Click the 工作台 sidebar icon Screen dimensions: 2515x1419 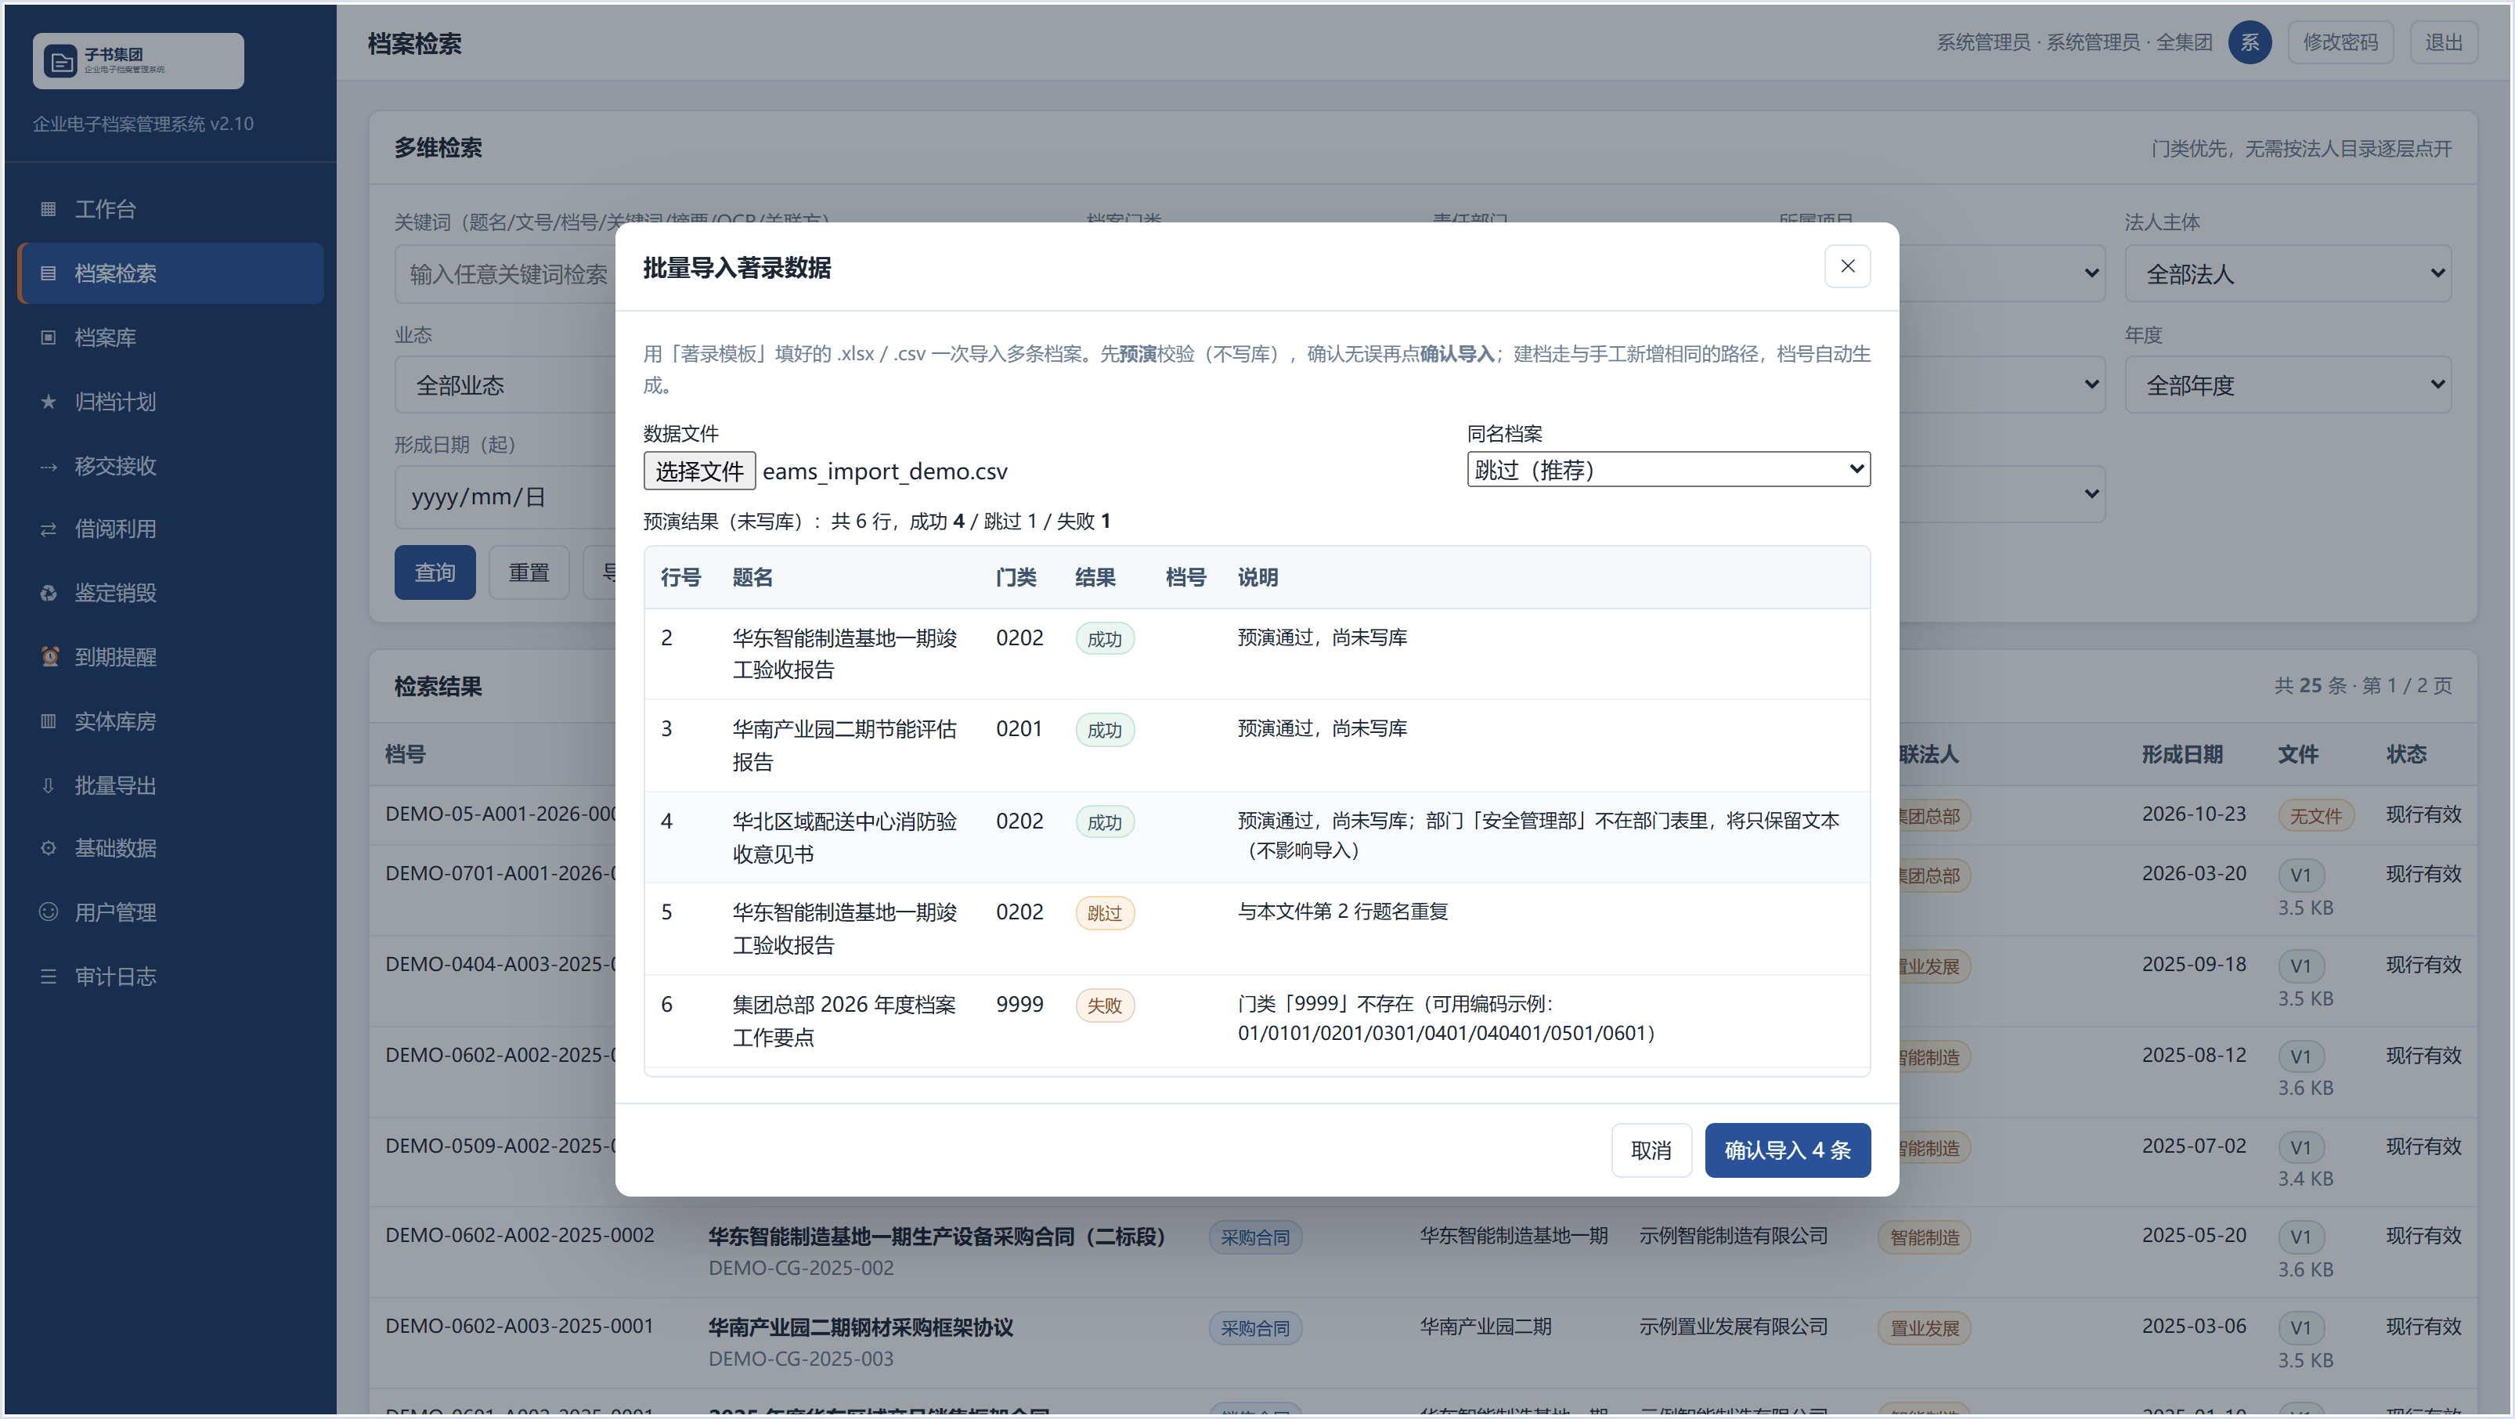48,209
